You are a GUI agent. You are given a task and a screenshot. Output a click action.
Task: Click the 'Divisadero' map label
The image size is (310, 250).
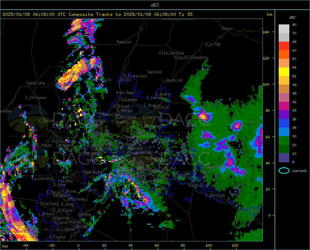pyautogui.click(x=168, y=120)
